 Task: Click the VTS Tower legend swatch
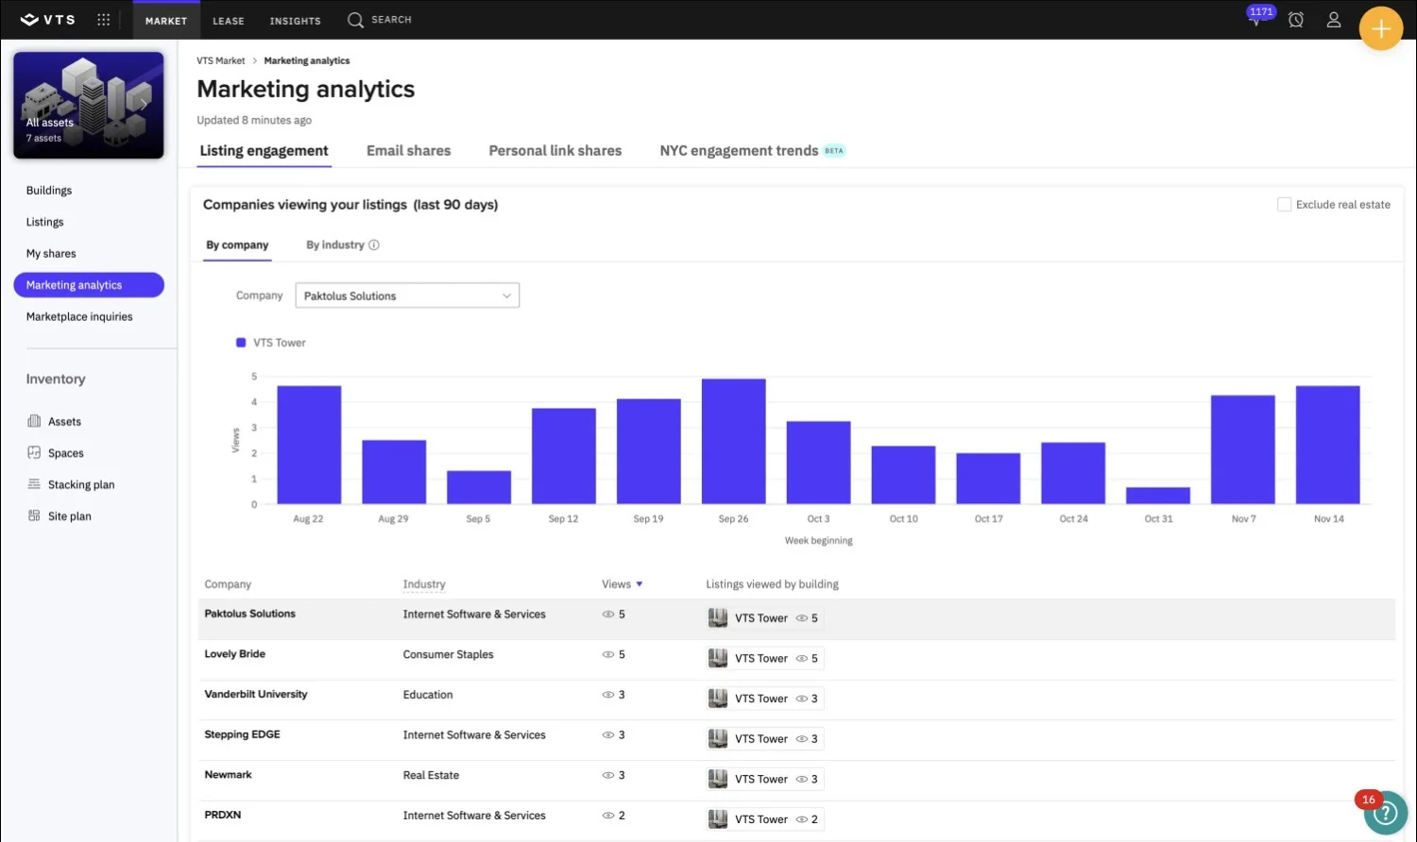[x=241, y=342]
